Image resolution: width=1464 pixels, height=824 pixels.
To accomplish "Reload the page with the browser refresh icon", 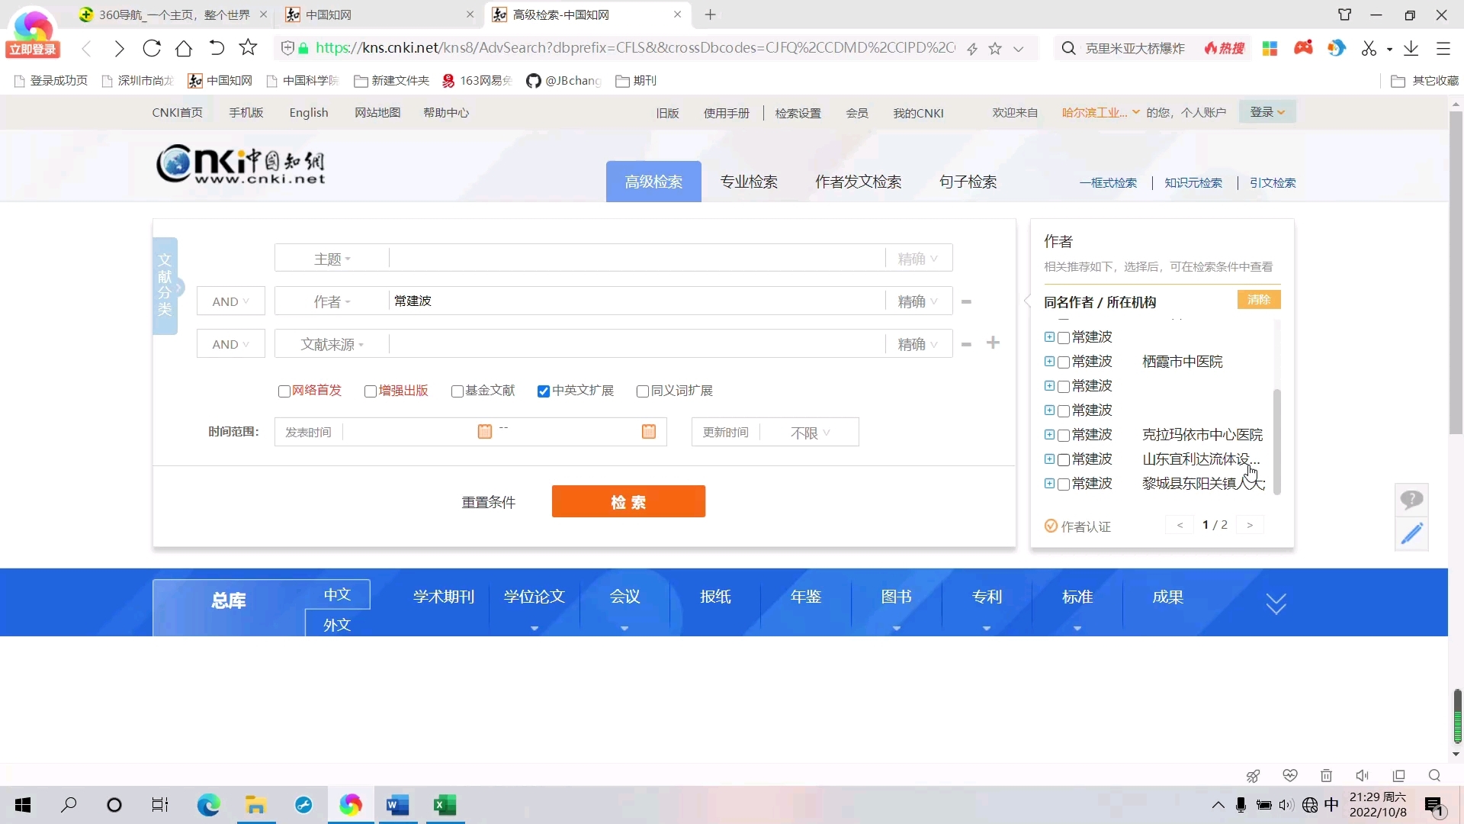I will pyautogui.click(x=152, y=48).
